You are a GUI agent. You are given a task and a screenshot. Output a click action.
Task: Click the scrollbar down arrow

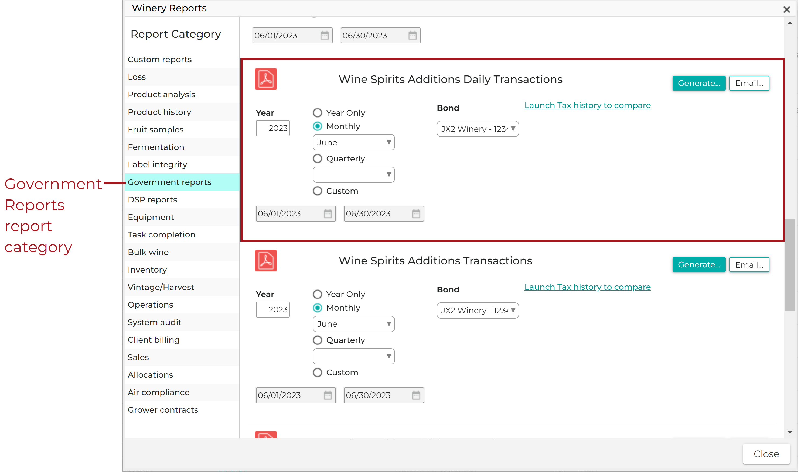point(790,432)
